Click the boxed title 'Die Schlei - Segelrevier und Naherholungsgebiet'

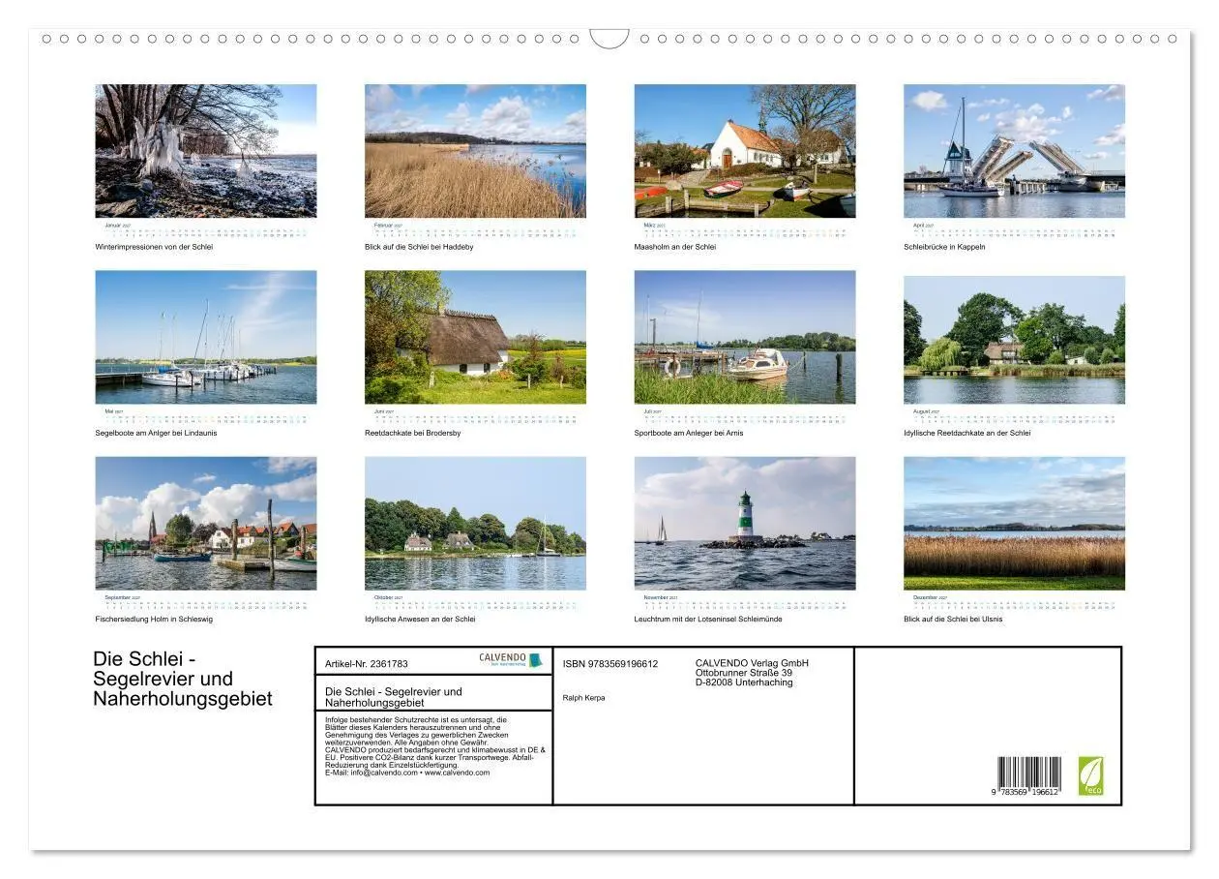[x=394, y=697]
